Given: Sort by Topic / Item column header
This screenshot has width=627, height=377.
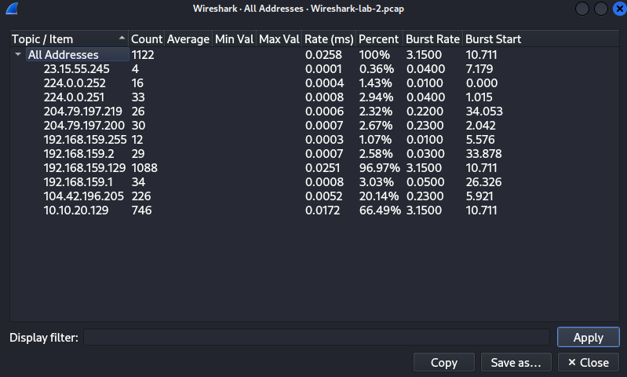Looking at the screenshot, I should (69, 38).
